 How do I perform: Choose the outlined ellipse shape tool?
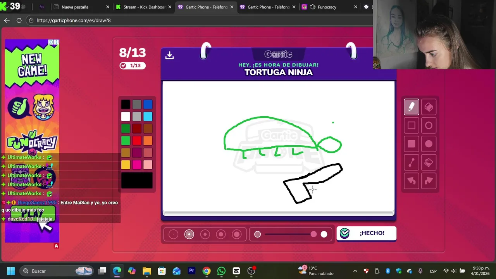(x=429, y=126)
